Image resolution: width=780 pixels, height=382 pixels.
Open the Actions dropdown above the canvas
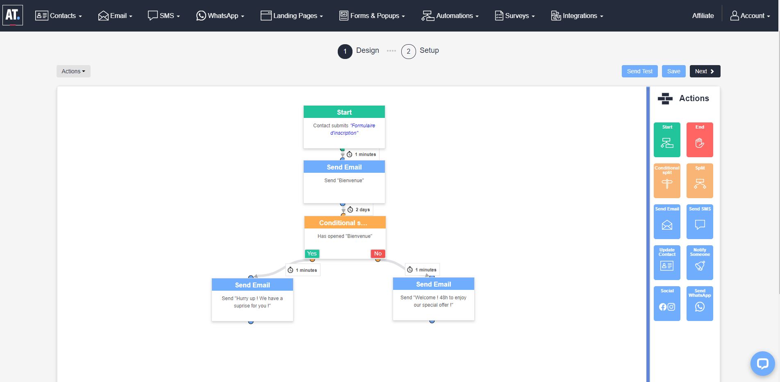73,71
